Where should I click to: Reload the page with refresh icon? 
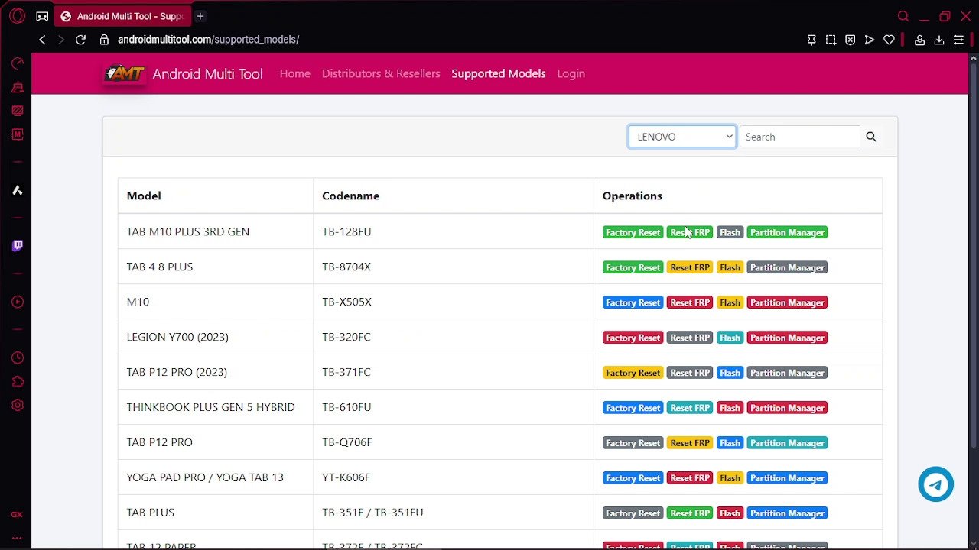point(80,40)
